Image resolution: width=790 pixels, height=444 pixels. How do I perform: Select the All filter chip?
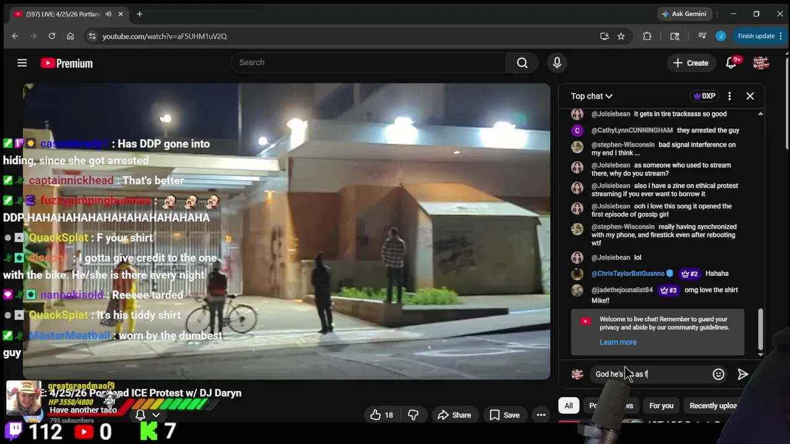[x=568, y=406]
